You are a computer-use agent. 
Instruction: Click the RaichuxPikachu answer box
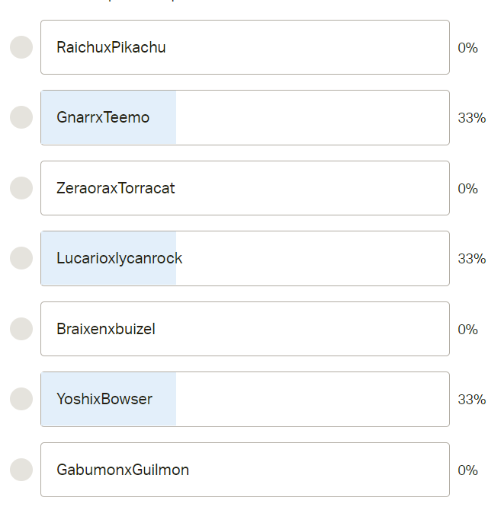(245, 47)
